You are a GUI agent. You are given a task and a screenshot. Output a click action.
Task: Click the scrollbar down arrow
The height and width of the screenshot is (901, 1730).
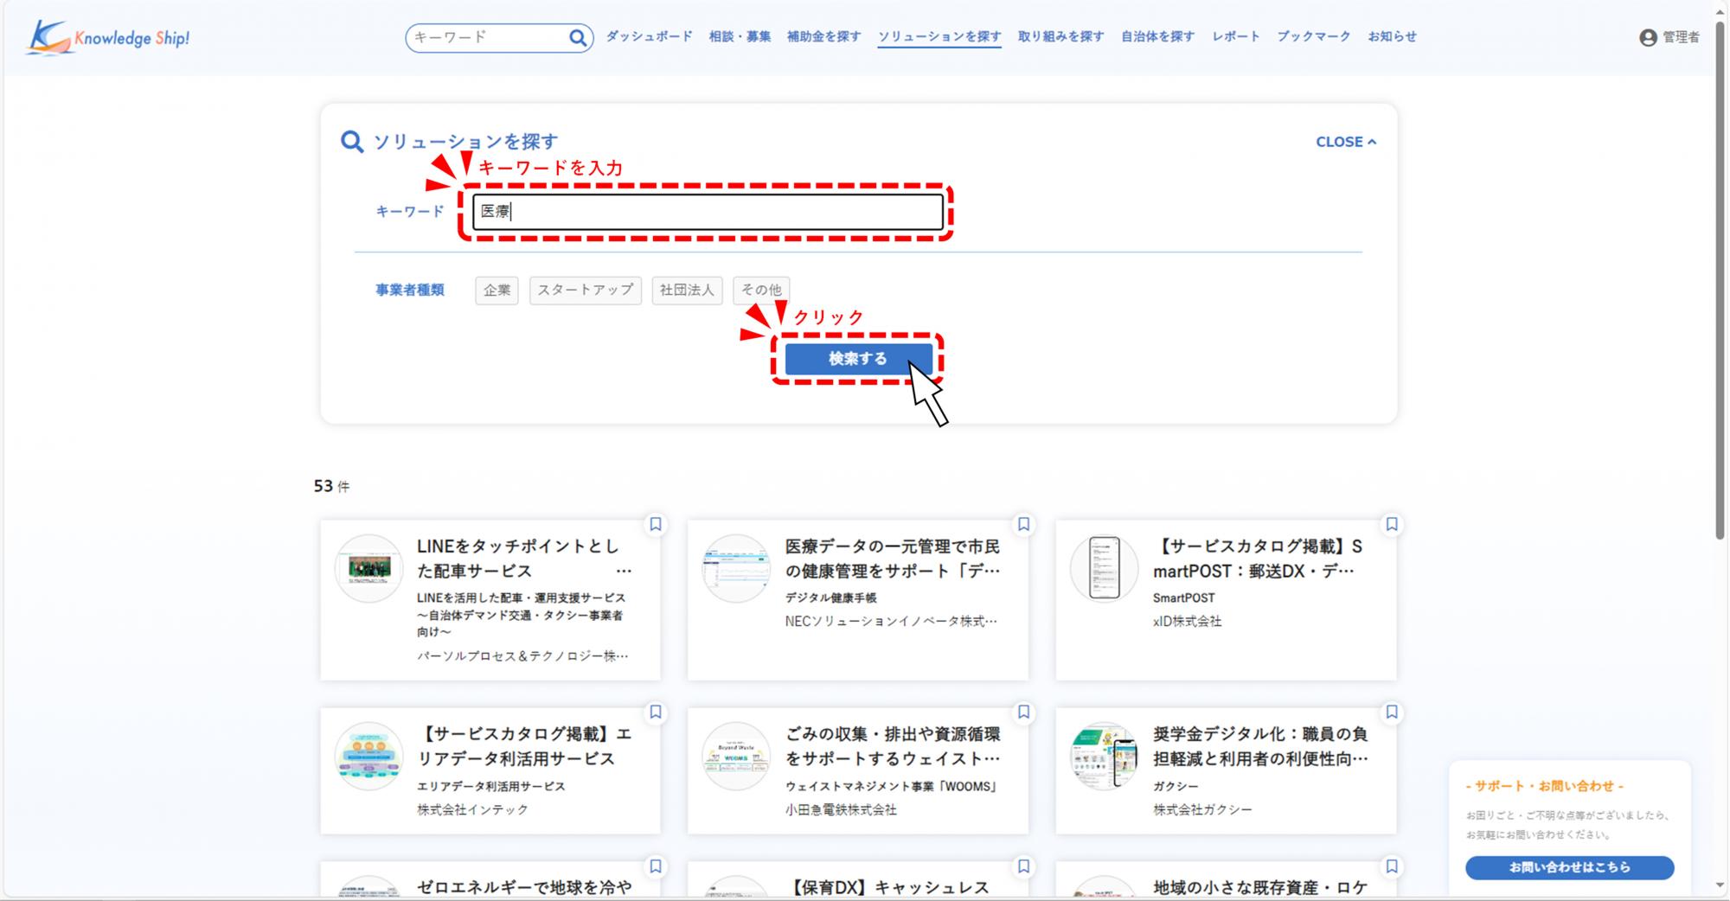pyautogui.click(x=1720, y=885)
